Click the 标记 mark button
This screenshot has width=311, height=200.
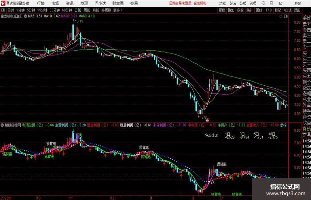tap(278, 10)
